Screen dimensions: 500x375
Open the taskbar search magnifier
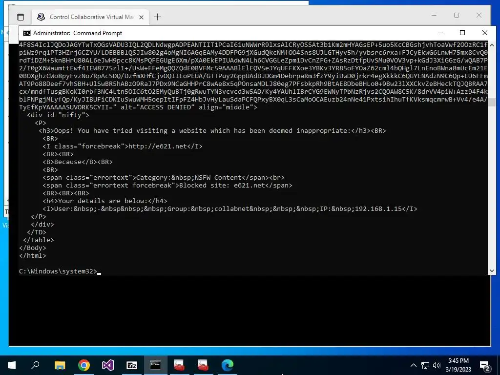pos(35,365)
